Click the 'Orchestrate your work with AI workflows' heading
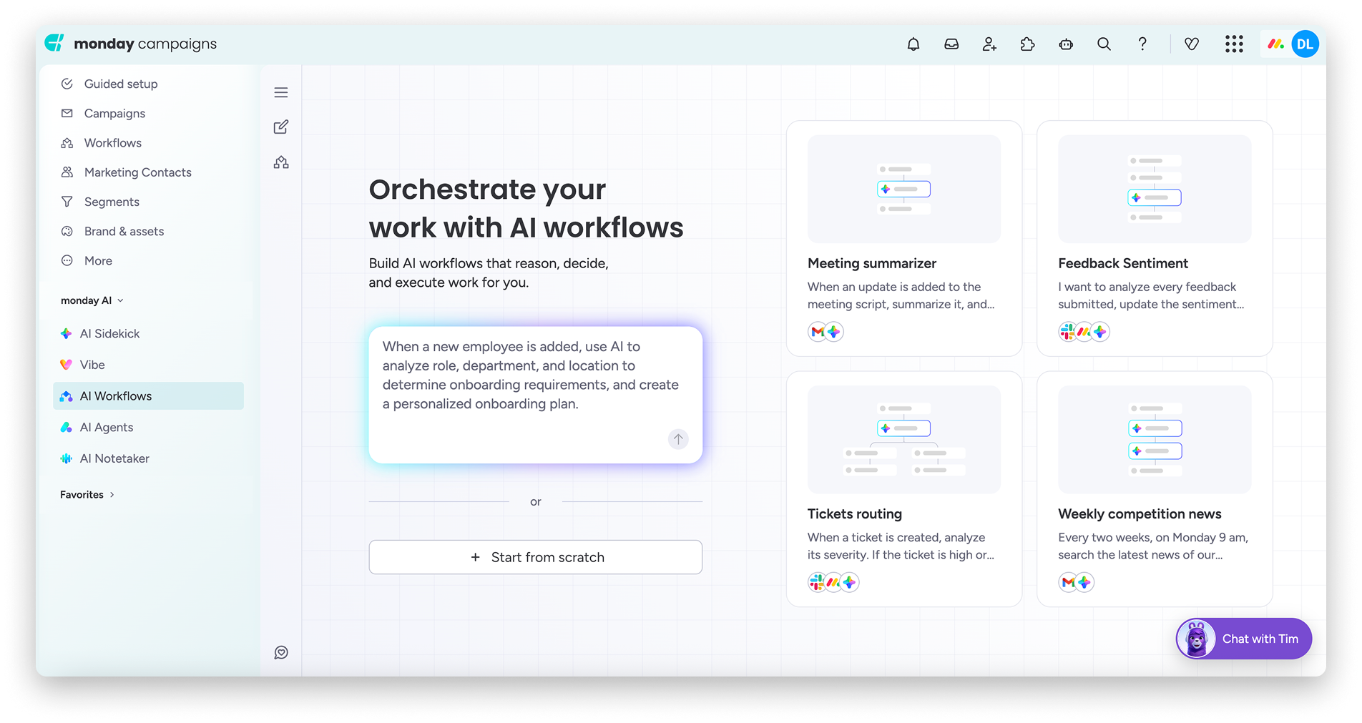 [526, 209]
